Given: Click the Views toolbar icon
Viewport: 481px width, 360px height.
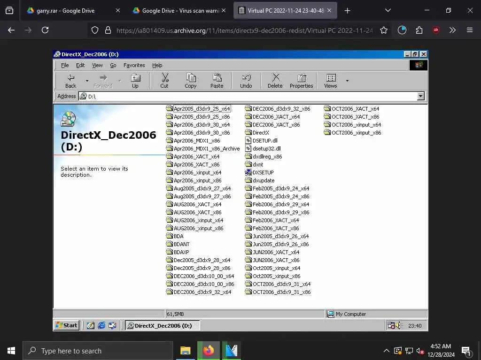Looking at the screenshot, I should tap(331, 77).
